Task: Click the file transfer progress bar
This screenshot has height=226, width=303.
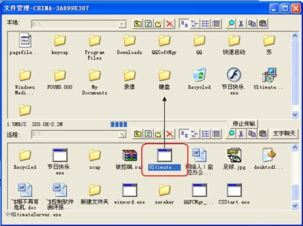Action: 168,125
